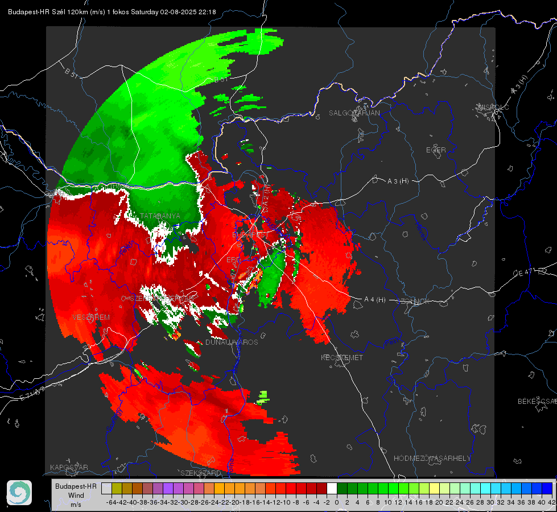Click the swirl logo beside the legend

(x=19, y=493)
